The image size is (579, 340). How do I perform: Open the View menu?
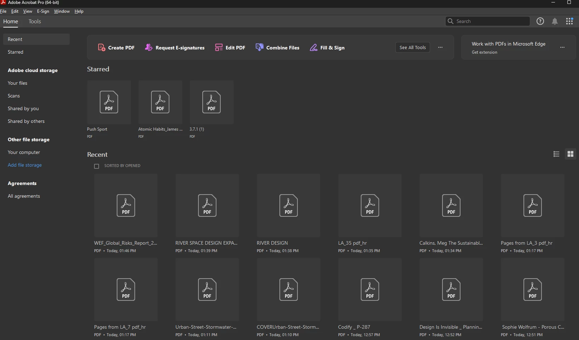coord(28,11)
